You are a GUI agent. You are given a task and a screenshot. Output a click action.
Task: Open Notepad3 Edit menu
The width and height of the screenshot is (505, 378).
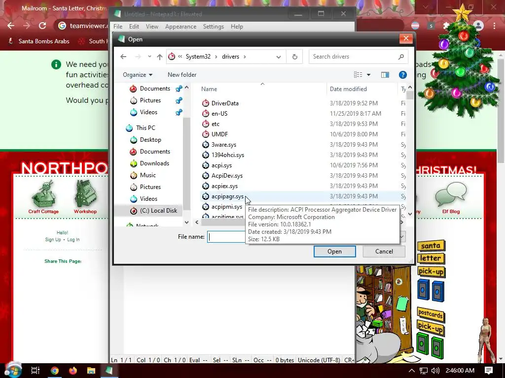134,27
